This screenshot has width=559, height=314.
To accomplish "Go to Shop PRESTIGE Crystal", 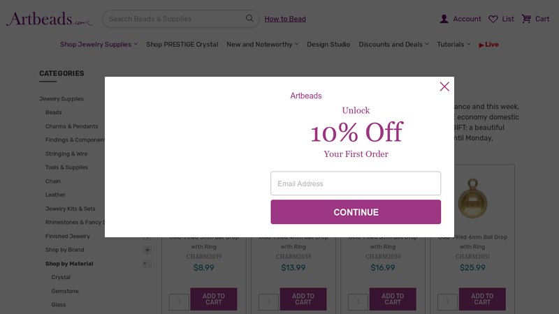I will tap(182, 45).
